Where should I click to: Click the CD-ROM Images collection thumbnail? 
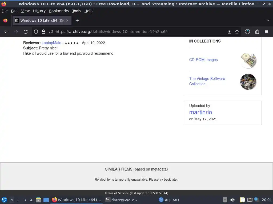(248, 61)
